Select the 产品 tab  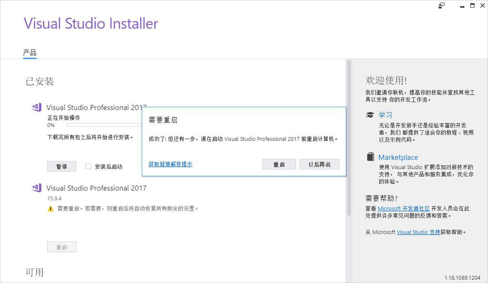(30, 52)
